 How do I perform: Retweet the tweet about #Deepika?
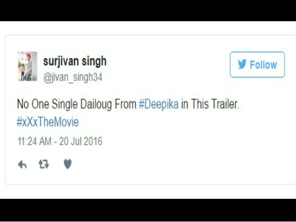pos(44,164)
